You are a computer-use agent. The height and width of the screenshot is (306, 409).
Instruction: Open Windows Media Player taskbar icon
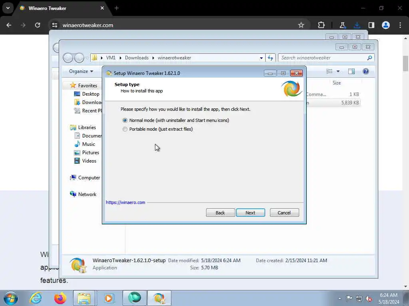click(109, 298)
